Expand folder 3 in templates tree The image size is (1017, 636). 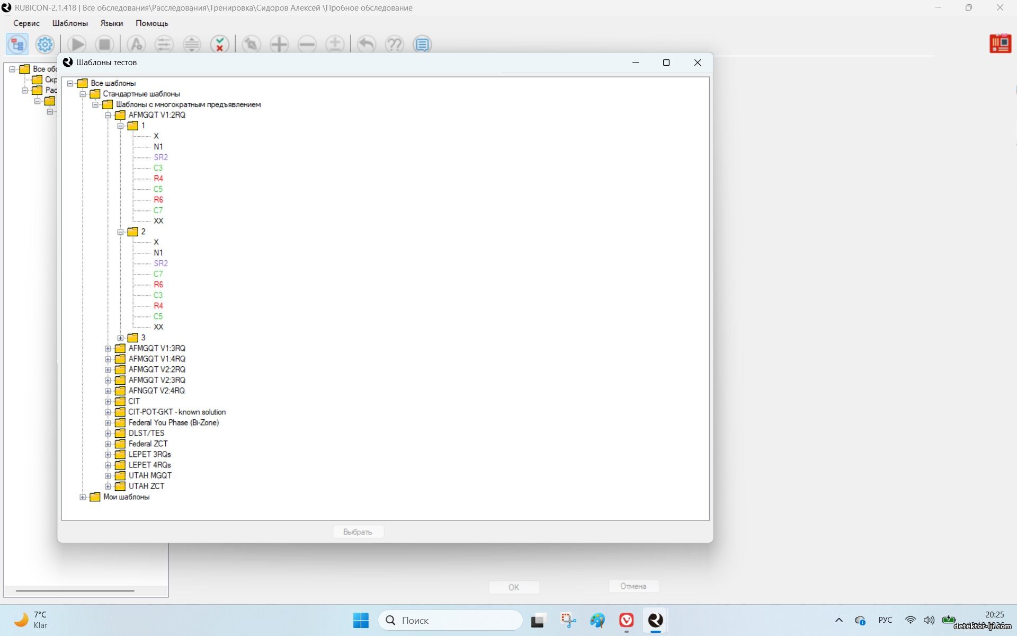tap(121, 338)
